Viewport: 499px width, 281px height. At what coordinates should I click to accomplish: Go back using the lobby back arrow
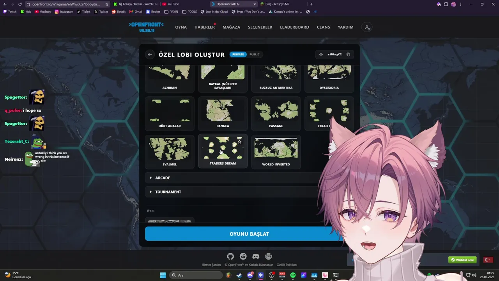150,55
